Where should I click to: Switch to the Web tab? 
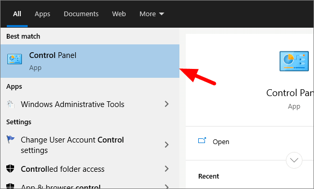(x=119, y=14)
